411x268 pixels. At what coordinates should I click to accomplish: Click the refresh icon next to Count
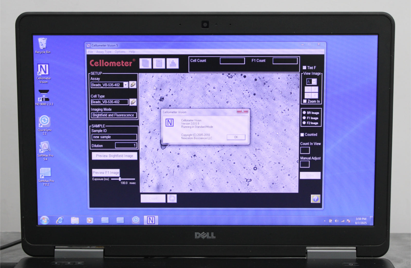tap(172, 199)
